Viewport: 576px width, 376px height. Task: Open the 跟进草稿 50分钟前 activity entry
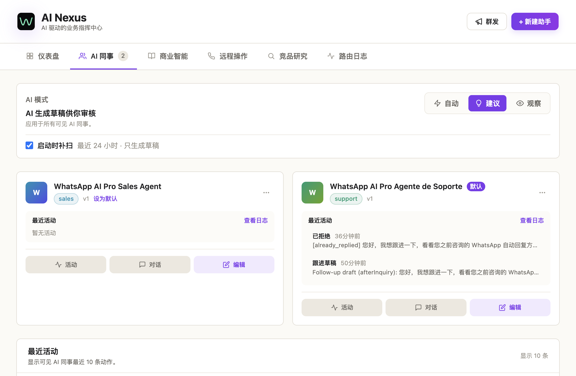[x=426, y=268]
